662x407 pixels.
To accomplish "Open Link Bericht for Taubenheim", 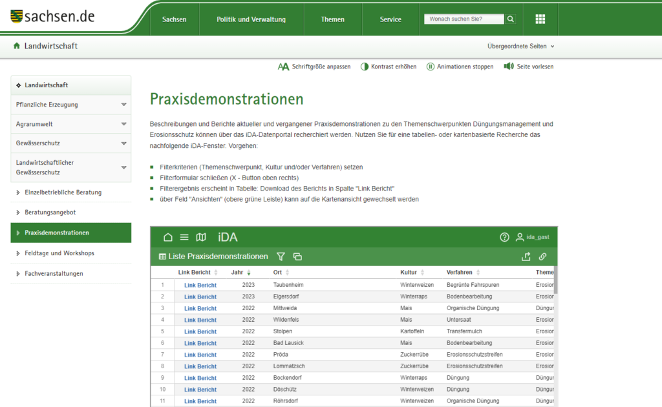I will pyautogui.click(x=200, y=285).
